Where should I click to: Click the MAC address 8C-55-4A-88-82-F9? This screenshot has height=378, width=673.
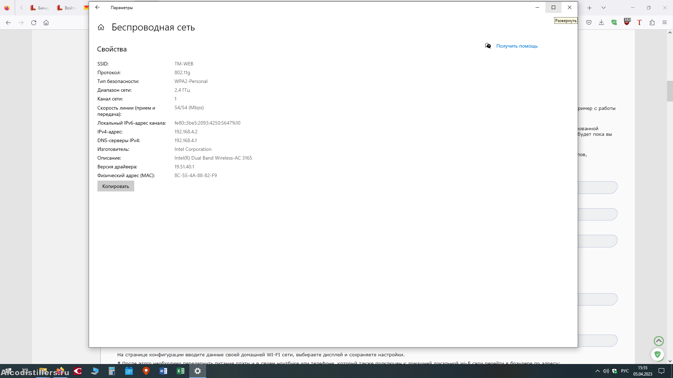(x=196, y=175)
